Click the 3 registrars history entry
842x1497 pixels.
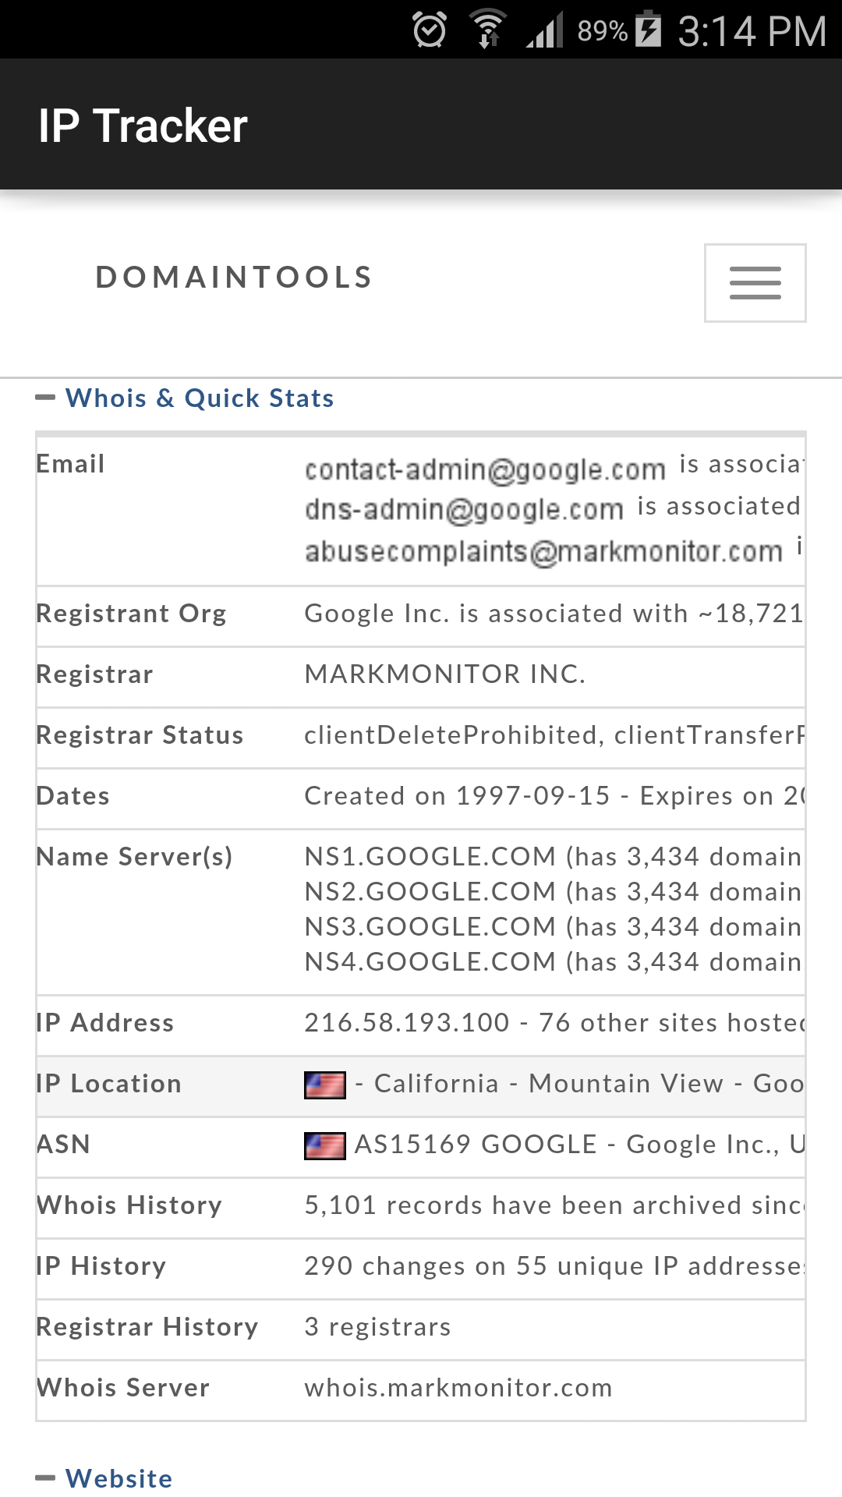[x=377, y=1327]
